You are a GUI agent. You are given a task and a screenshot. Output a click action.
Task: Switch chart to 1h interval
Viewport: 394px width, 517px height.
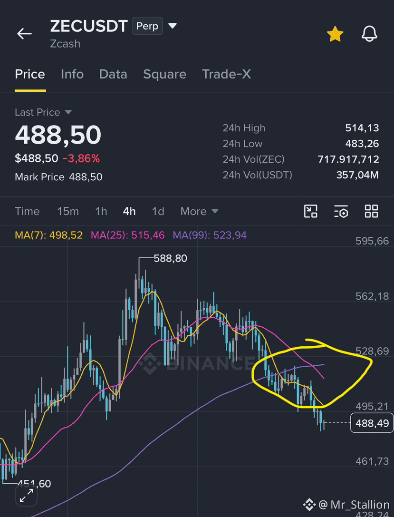[x=101, y=211]
